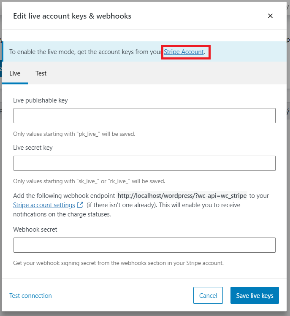Focus the Live publishable key field
Image resolution: width=290 pixels, height=316 pixels.
tap(144, 116)
